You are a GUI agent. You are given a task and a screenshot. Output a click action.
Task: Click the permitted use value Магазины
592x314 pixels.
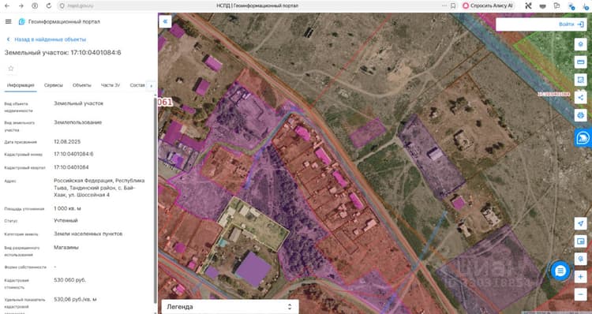[66, 248]
